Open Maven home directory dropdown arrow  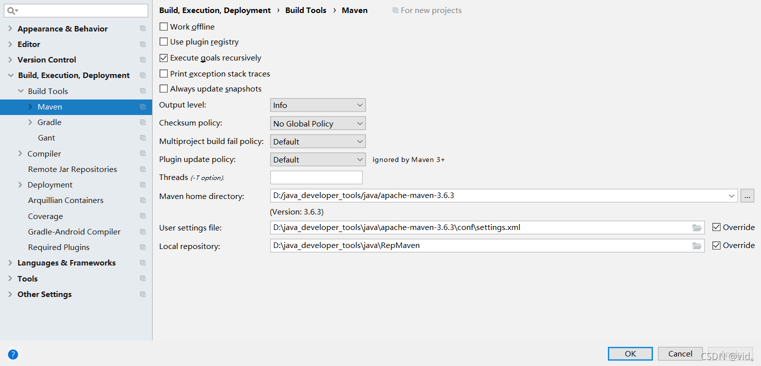point(732,196)
